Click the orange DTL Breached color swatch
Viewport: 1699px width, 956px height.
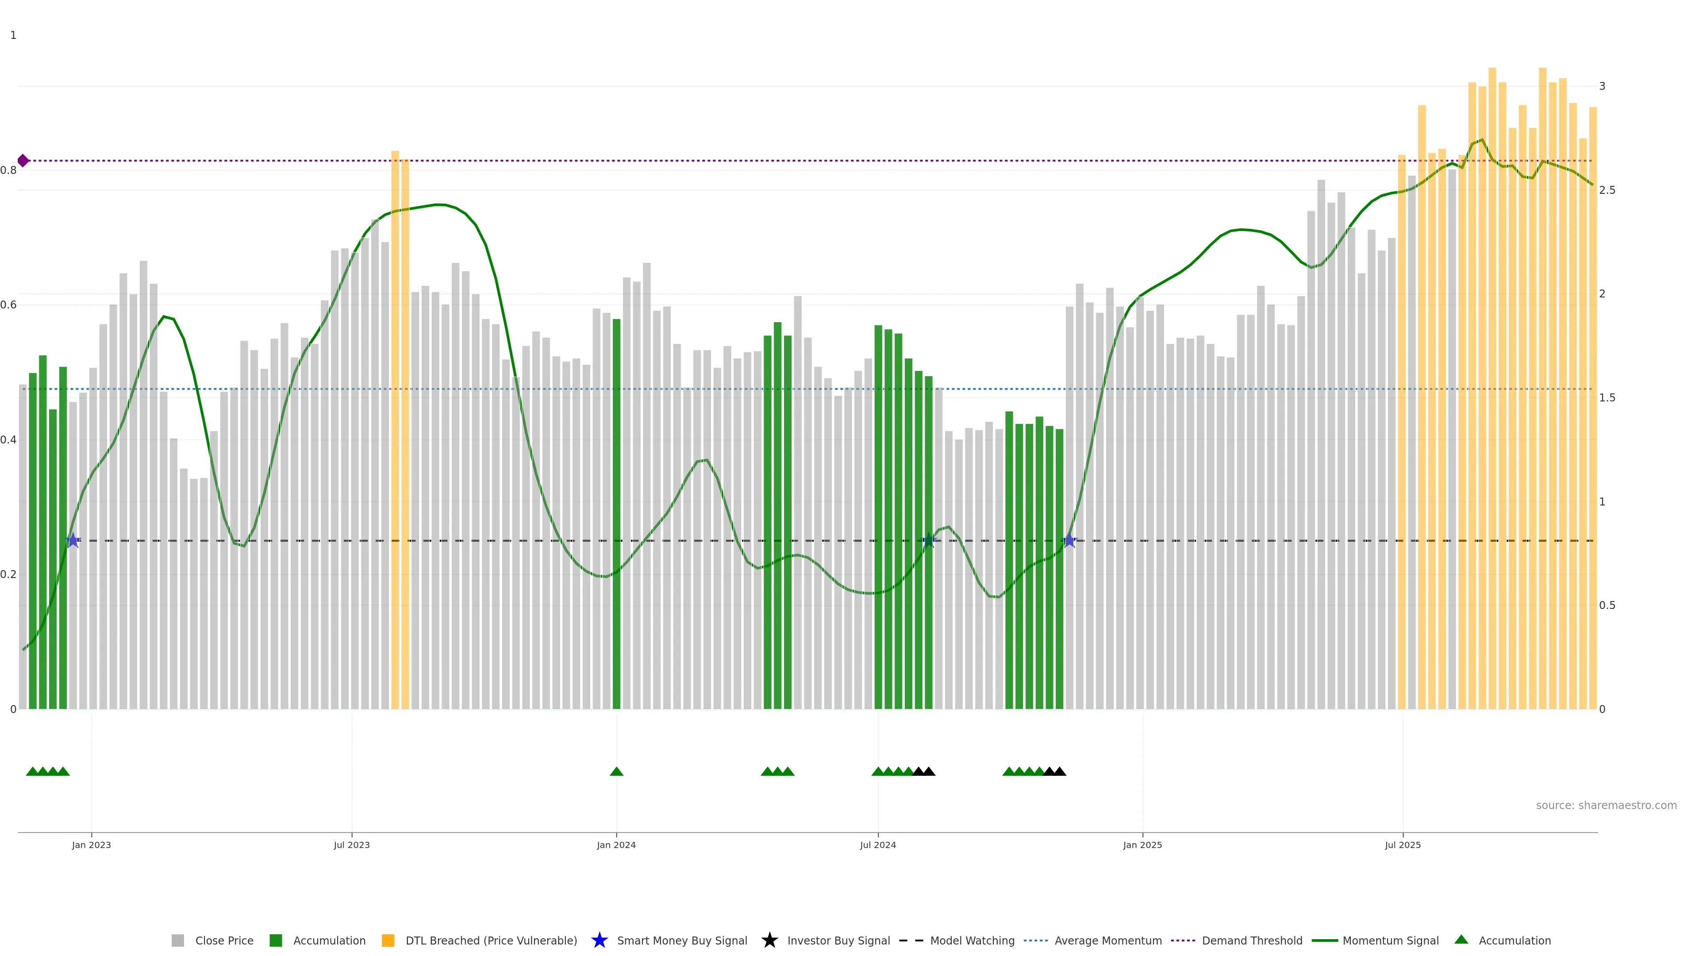(x=388, y=941)
